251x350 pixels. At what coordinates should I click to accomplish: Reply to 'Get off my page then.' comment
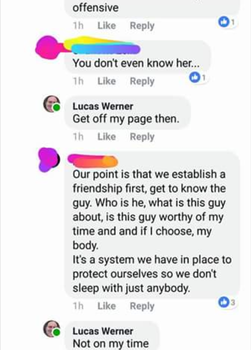click(x=142, y=137)
